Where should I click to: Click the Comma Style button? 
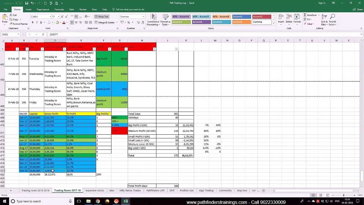133,22
